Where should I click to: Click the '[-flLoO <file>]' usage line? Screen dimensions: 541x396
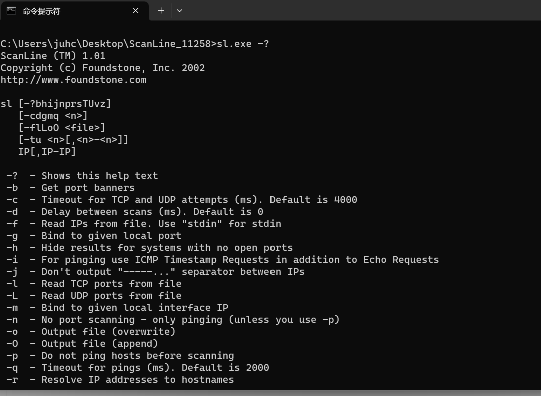tap(62, 128)
